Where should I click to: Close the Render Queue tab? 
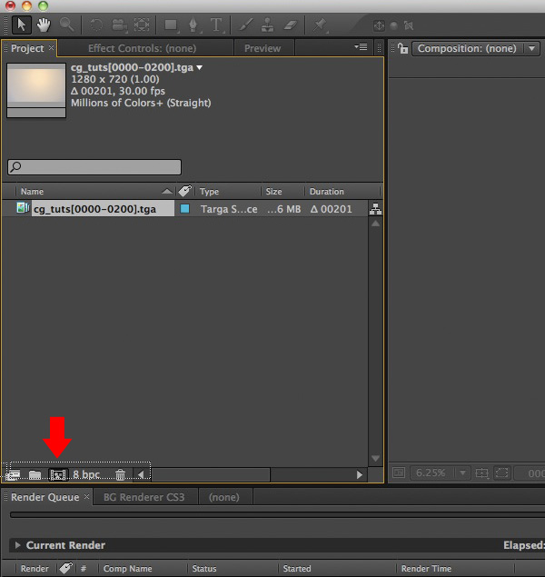[x=87, y=497]
